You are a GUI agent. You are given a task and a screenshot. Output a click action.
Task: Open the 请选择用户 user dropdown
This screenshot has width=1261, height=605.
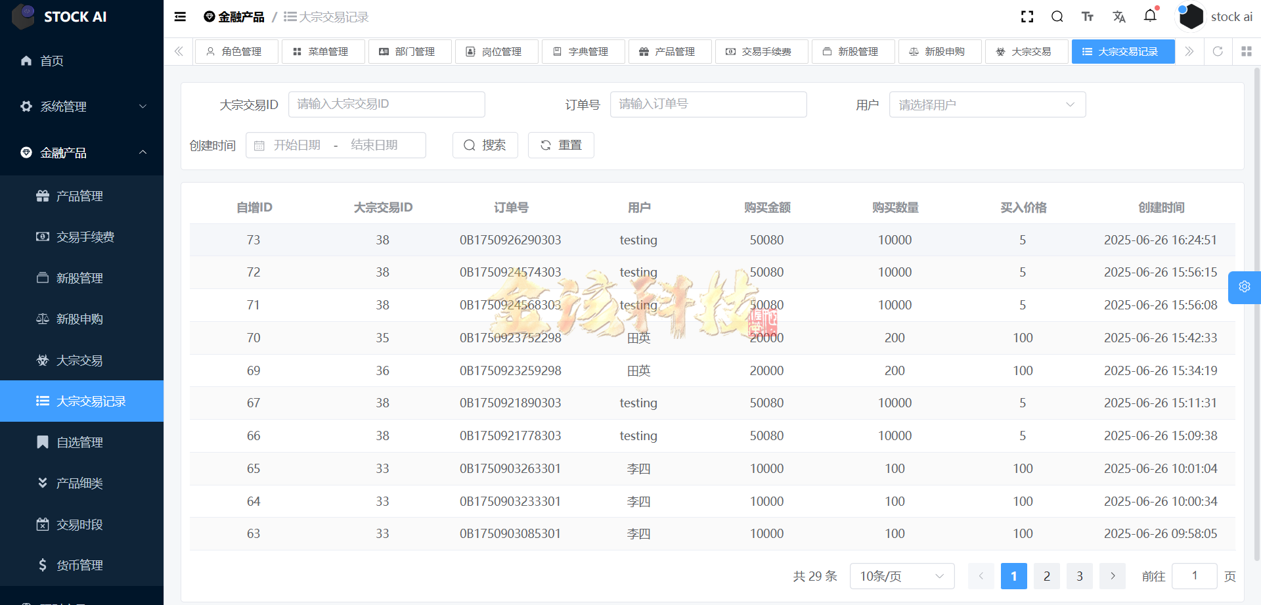(986, 104)
